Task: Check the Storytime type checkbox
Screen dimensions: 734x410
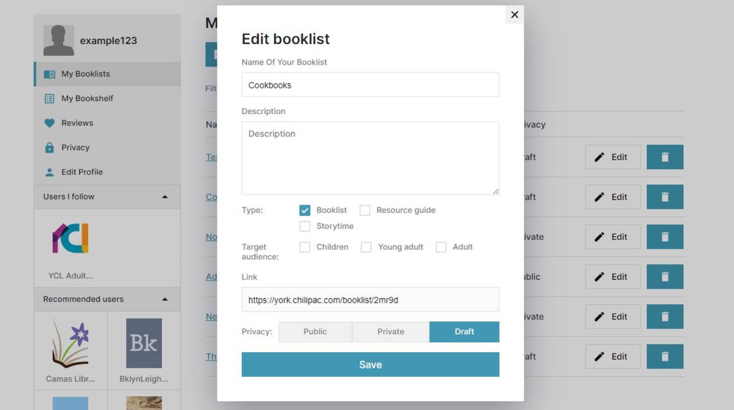Action: click(305, 226)
